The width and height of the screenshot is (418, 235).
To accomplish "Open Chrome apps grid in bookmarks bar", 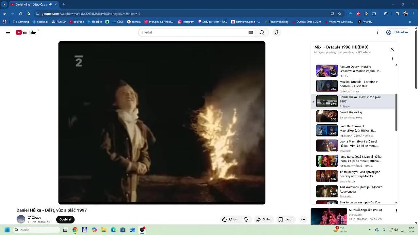I will 4,22.
